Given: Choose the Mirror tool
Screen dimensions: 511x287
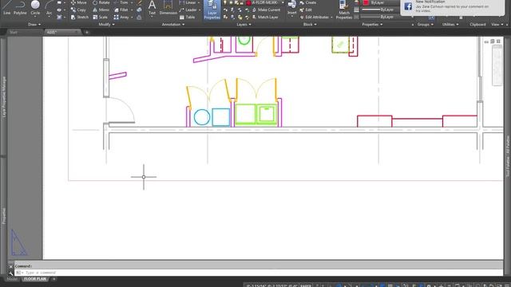Looking at the screenshot, I should coord(101,10).
